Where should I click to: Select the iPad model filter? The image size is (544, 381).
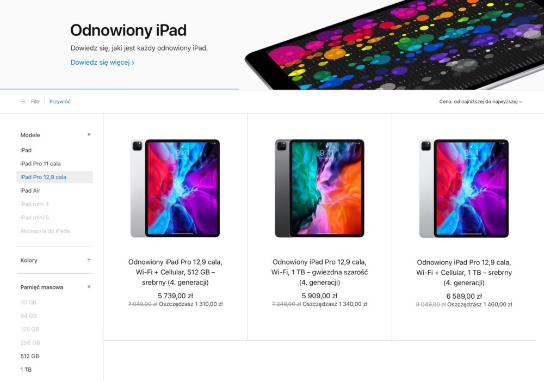(x=26, y=150)
